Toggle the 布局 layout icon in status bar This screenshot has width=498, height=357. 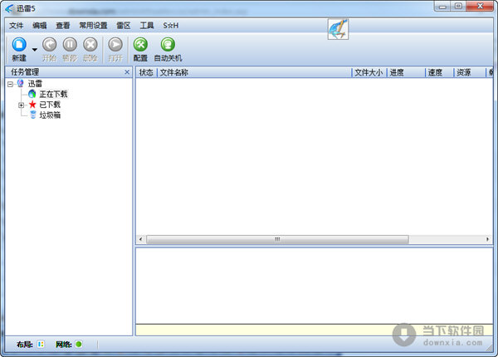coord(41,344)
